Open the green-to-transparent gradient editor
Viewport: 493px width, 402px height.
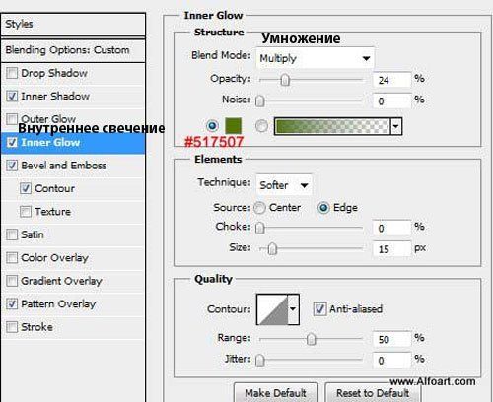(332, 126)
